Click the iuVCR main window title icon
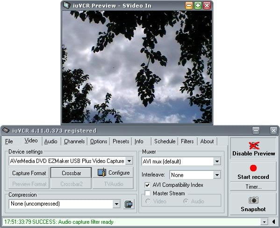This screenshot has height=228, width=280. click(6, 130)
